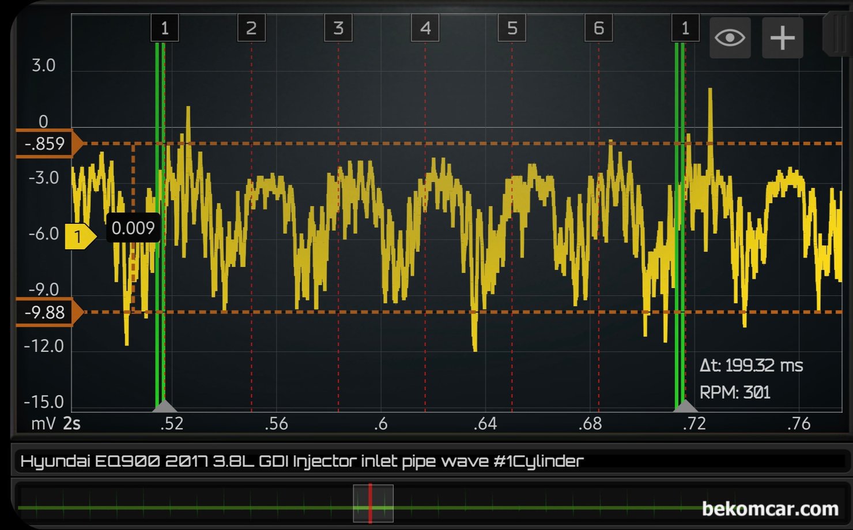Add a new waveform with the plus icon

[x=782, y=37]
